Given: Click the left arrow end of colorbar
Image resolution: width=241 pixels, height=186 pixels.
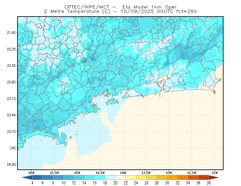Looking at the screenshot, I should click(x=27, y=177).
